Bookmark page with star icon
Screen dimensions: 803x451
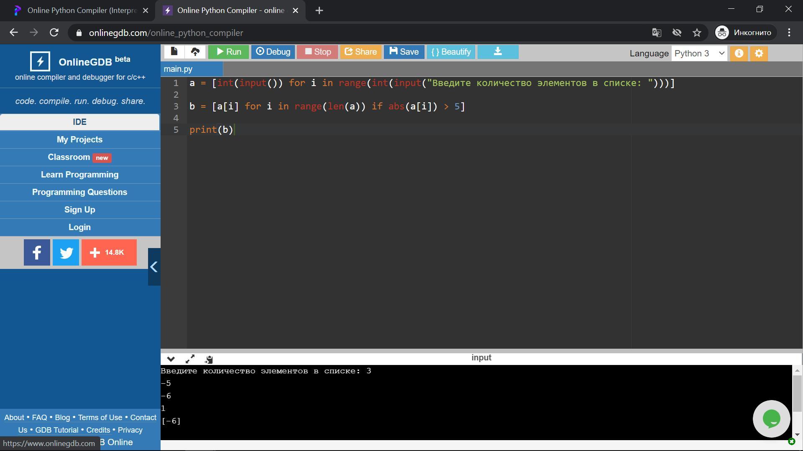[x=697, y=33]
